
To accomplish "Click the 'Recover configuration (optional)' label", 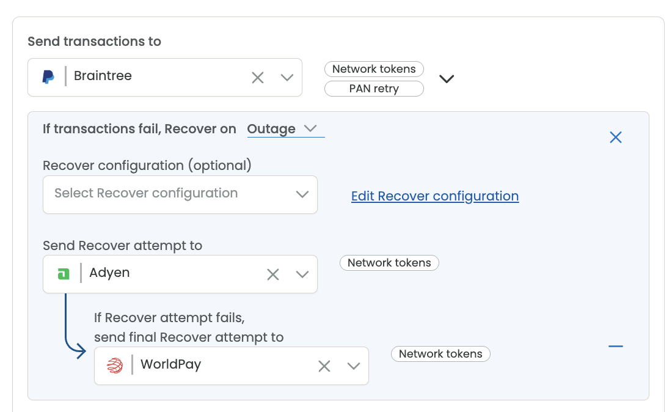I will point(147,166).
